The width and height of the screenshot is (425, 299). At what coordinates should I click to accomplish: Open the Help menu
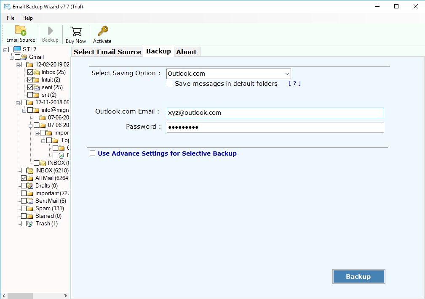pos(27,18)
